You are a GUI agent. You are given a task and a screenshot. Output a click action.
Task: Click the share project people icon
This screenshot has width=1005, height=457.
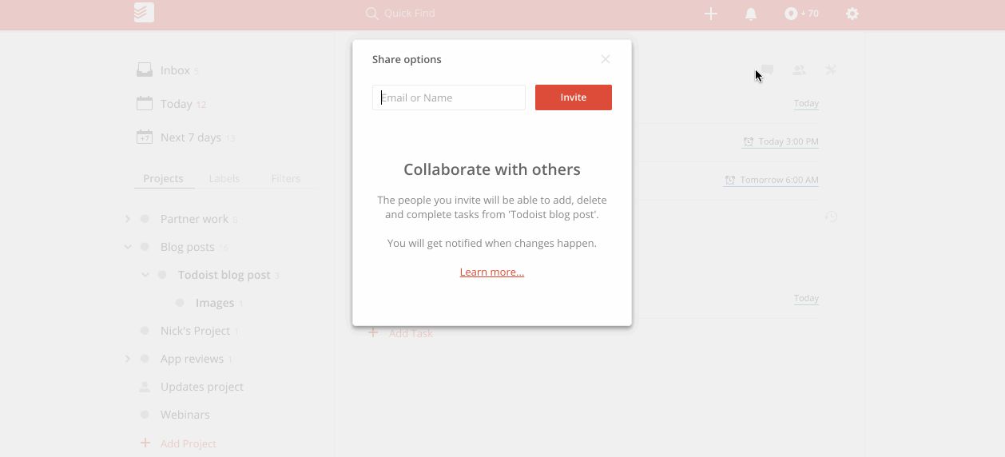(799, 70)
